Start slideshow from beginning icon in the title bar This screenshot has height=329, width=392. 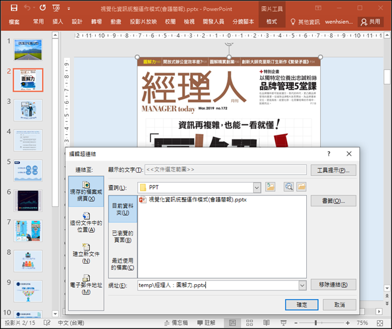coord(56,8)
